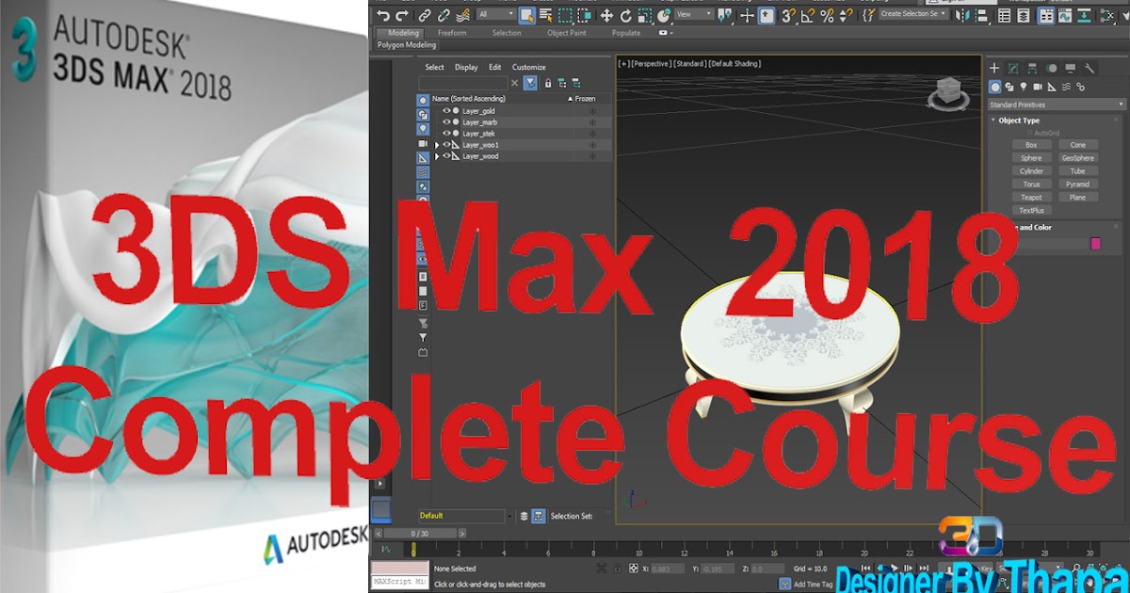1130x593 pixels.
Task: Activate the Select and Move tool
Action: coord(606,15)
